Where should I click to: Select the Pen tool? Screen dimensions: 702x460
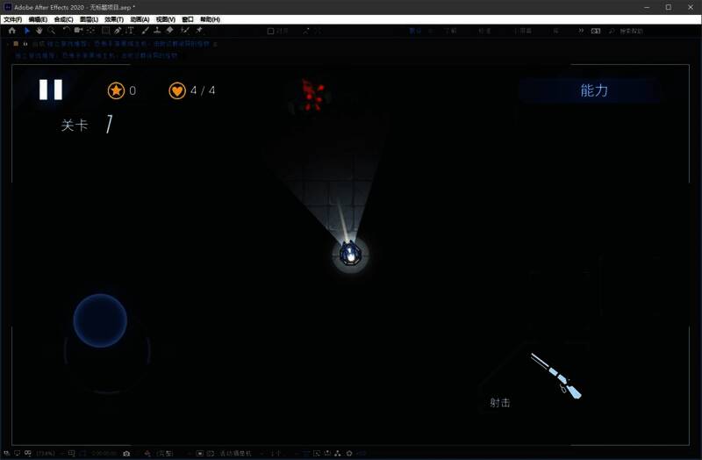pyautogui.click(x=118, y=31)
